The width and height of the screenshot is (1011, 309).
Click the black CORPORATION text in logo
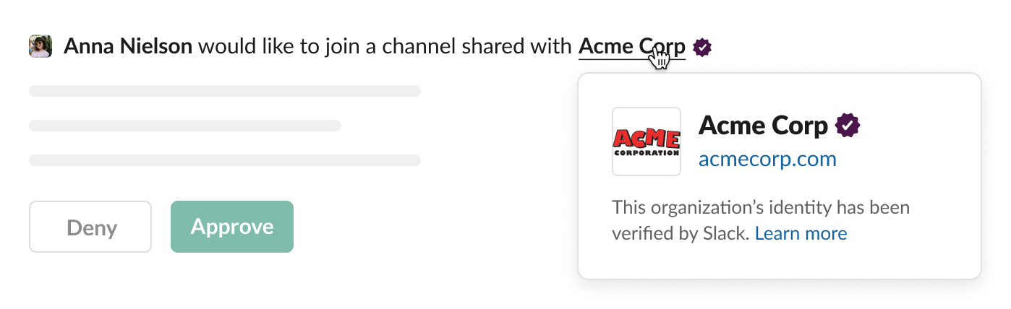coord(646,152)
